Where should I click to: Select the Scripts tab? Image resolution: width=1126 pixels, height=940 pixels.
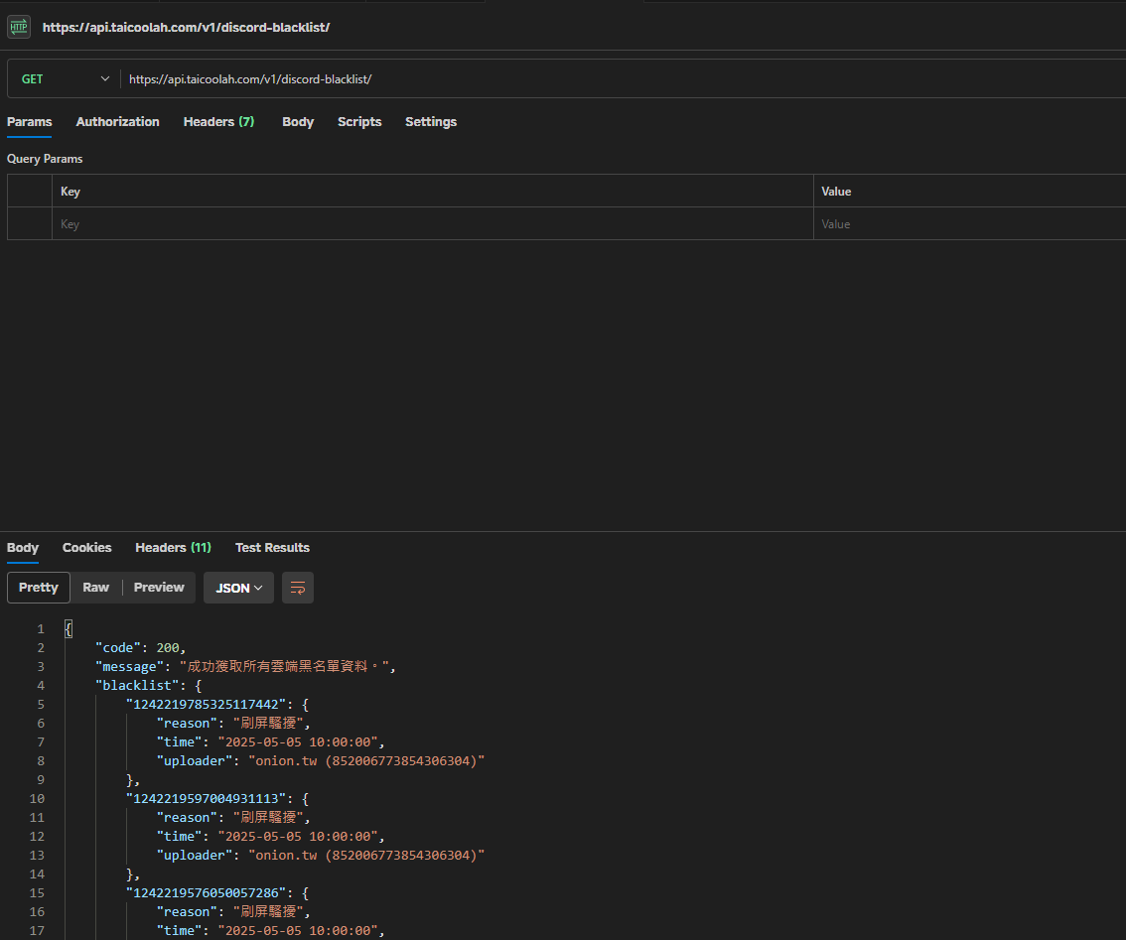[359, 122]
